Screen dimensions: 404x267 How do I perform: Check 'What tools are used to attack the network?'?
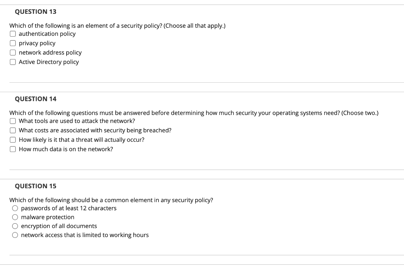point(13,121)
